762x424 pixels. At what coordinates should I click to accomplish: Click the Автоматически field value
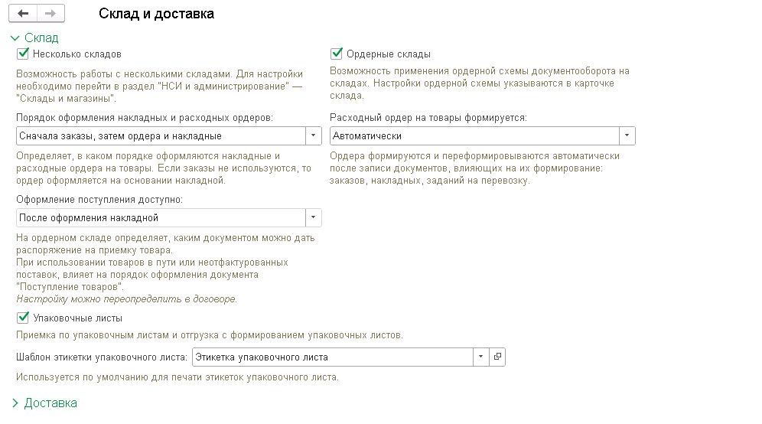[x=474, y=135]
